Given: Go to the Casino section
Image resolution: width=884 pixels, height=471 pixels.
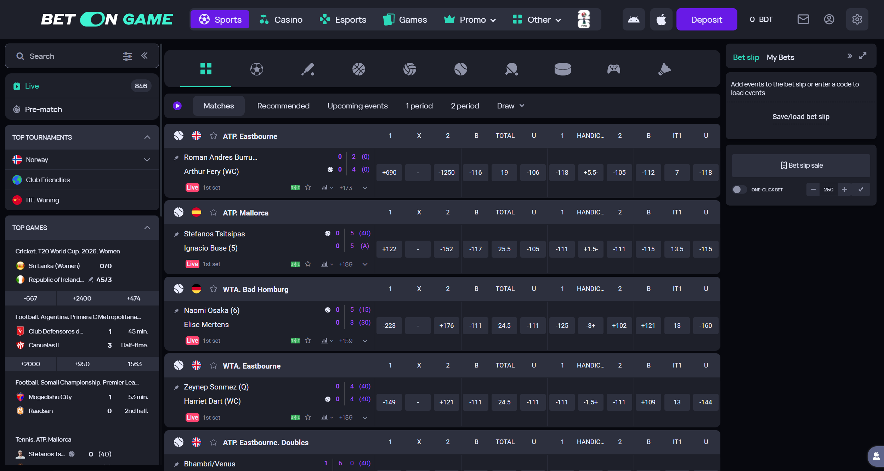Looking at the screenshot, I should [x=281, y=20].
